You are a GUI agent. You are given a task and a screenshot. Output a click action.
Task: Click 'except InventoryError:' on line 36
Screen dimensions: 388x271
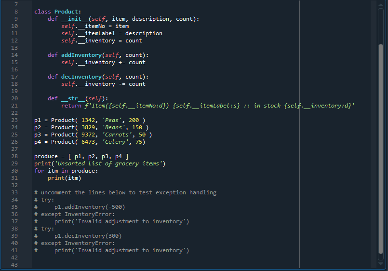pos(75,214)
